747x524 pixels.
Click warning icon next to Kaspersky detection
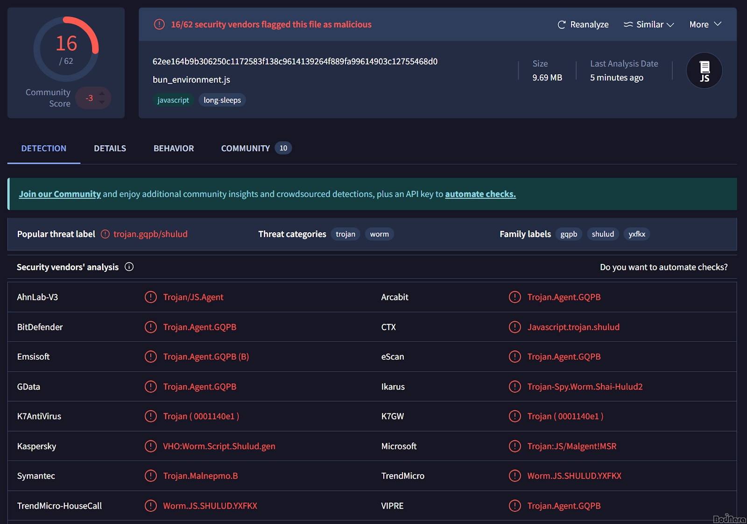pos(150,446)
